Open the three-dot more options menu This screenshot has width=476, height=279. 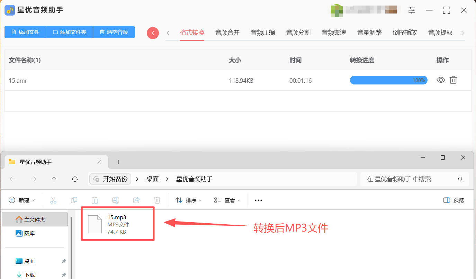[x=258, y=200]
